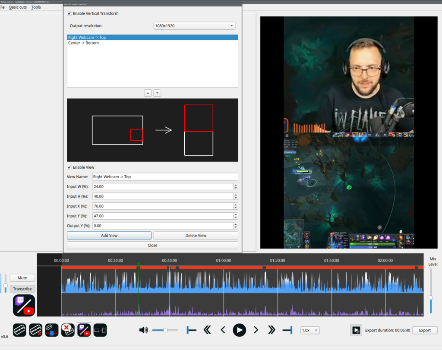Open the 1.0x playback speed dropdown

[x=310, y=330]
